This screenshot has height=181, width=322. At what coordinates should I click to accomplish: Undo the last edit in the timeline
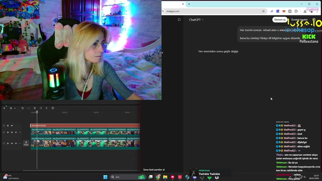[22, 108]
